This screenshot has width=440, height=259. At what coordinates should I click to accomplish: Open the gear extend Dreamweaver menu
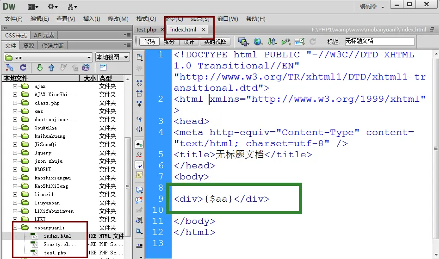click(x=52, y=7)
